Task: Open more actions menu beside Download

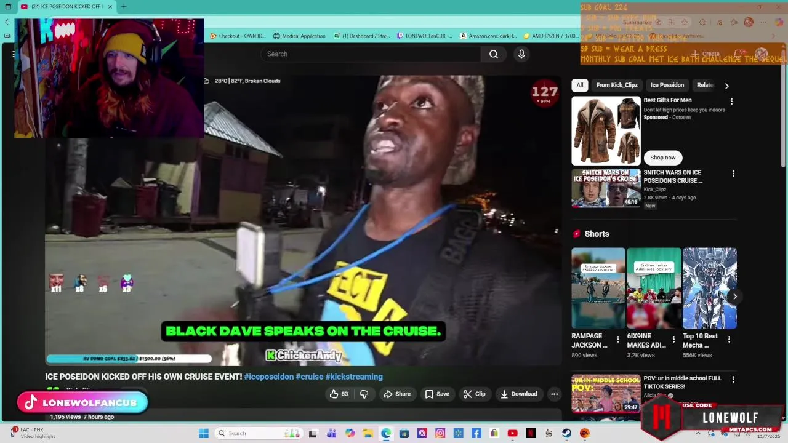Action: tap(554, 394)
